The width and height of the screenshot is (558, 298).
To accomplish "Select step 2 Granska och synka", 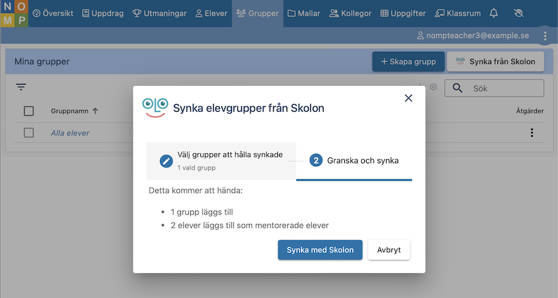I will [x=354, y=160].
